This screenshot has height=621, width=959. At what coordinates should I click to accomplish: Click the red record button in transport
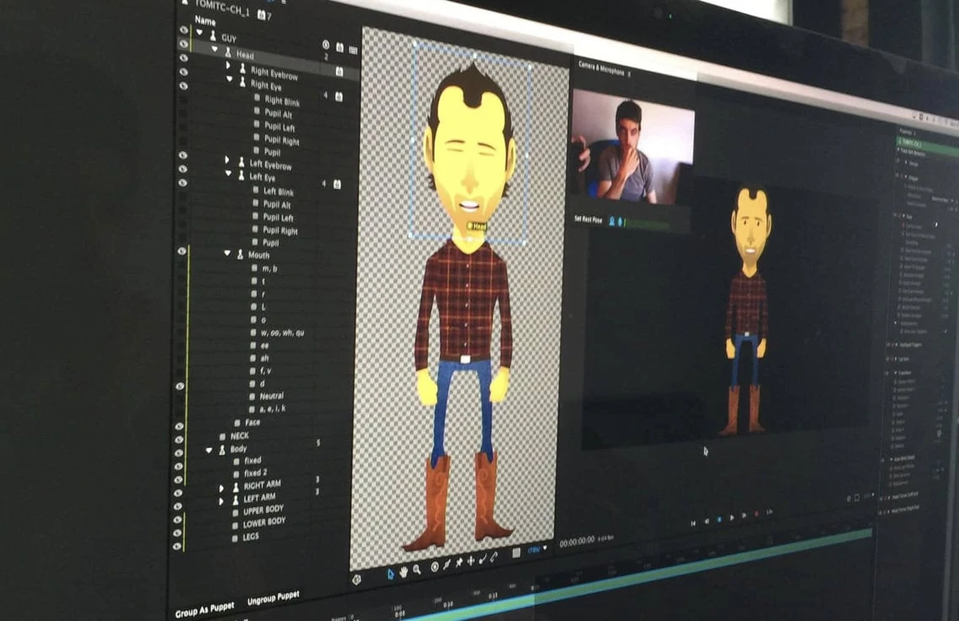(x=756, y=514)
